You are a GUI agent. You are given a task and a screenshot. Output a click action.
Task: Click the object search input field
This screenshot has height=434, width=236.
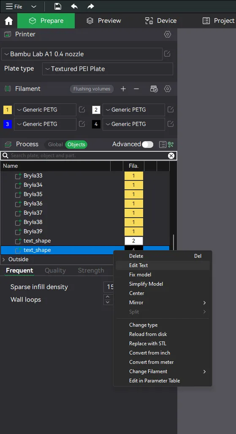pyautogui.click(x=89, y=156)
